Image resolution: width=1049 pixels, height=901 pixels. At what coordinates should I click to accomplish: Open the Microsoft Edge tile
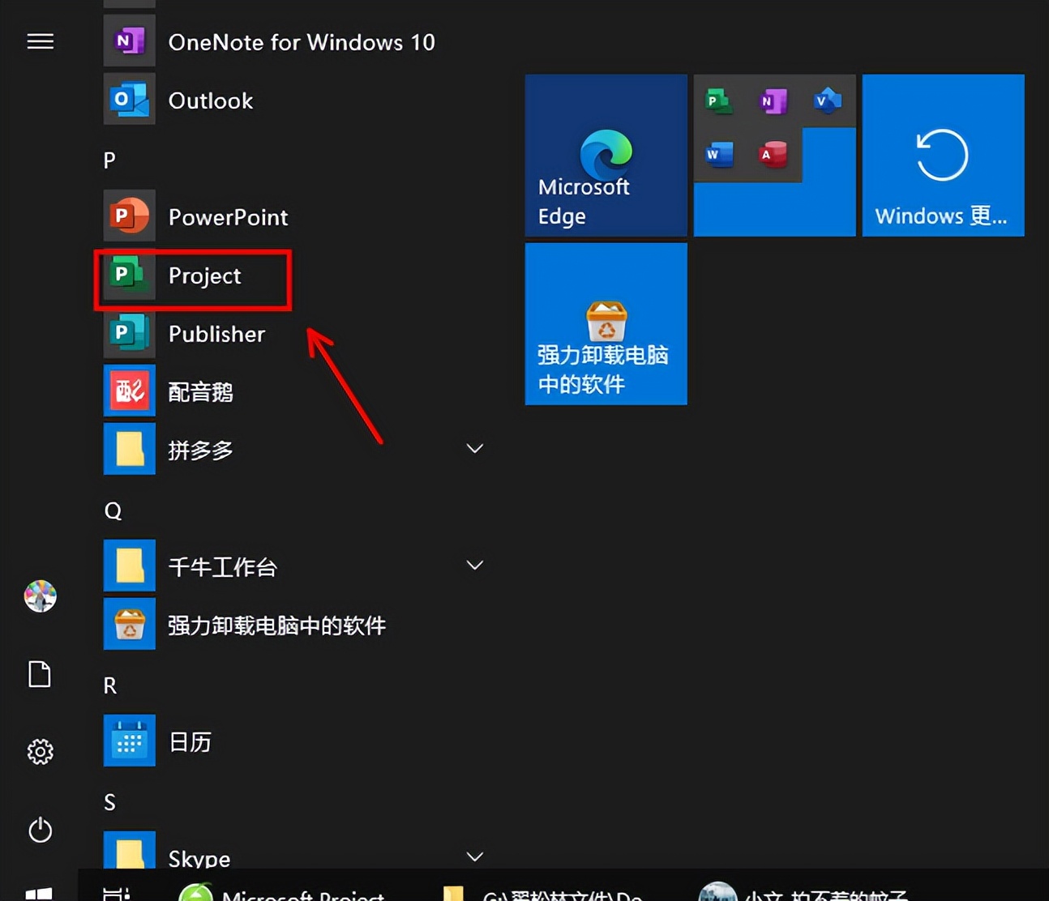tap(606, 156)
